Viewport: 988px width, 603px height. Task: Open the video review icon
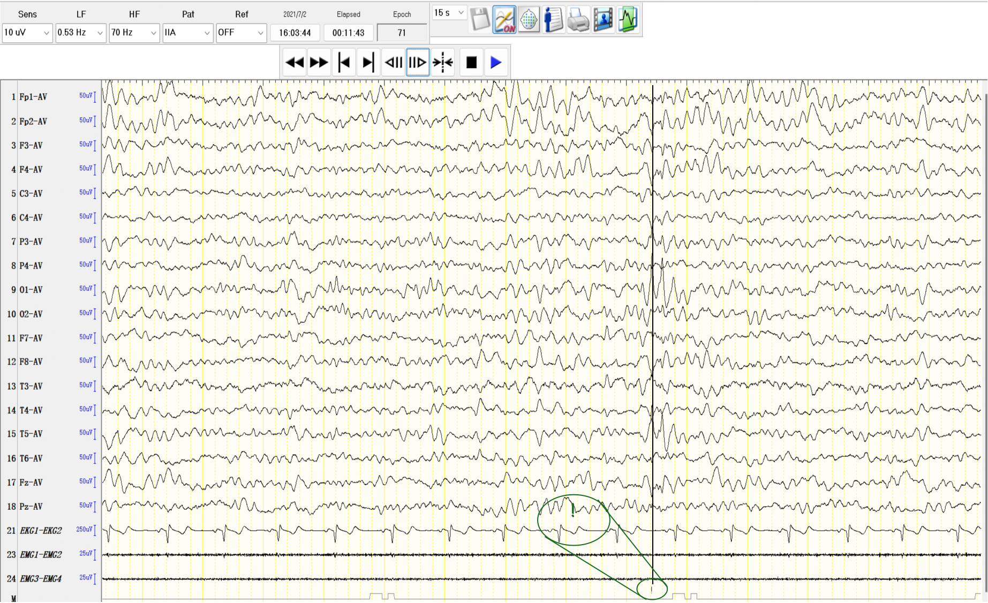tap(603, 20)
